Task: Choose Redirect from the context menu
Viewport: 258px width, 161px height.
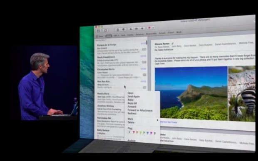Action: [x=132, y=113]
